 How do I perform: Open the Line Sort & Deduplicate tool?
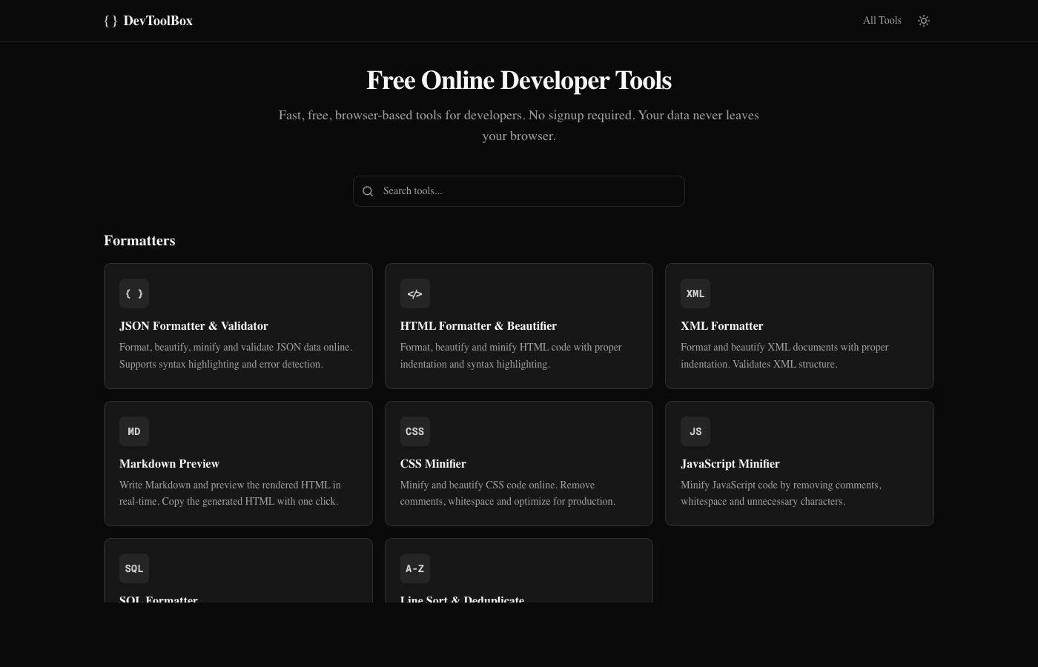pos(462,597)
